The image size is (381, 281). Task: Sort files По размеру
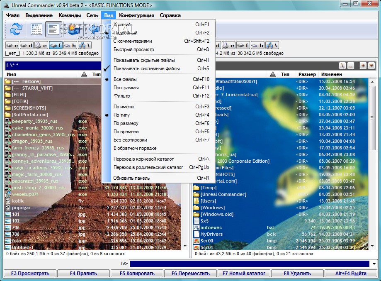[158, 123]
